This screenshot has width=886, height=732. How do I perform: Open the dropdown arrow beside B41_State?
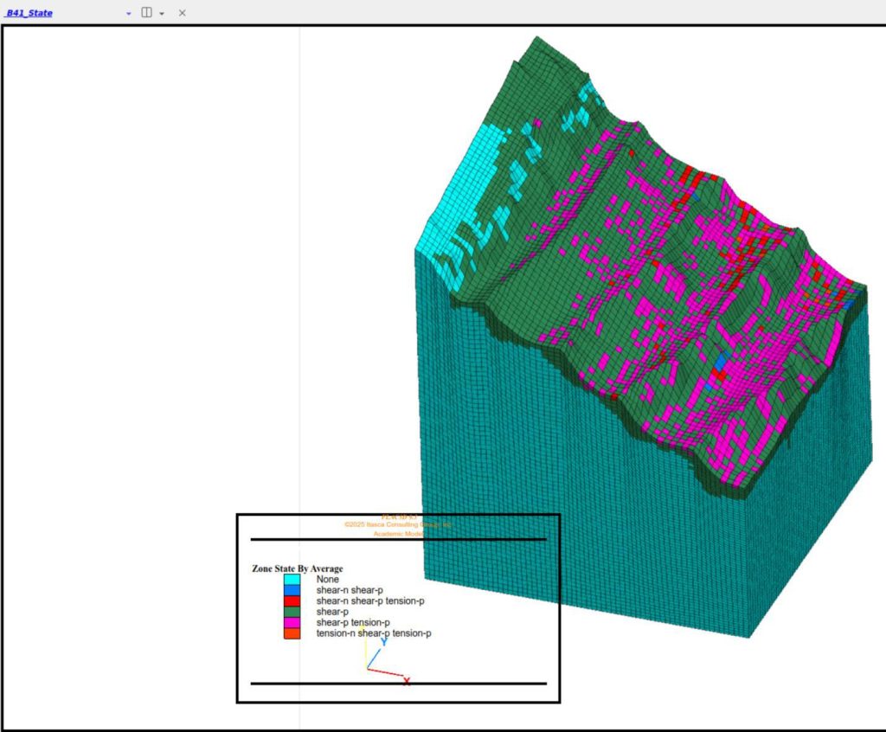[x=129, y=14]
